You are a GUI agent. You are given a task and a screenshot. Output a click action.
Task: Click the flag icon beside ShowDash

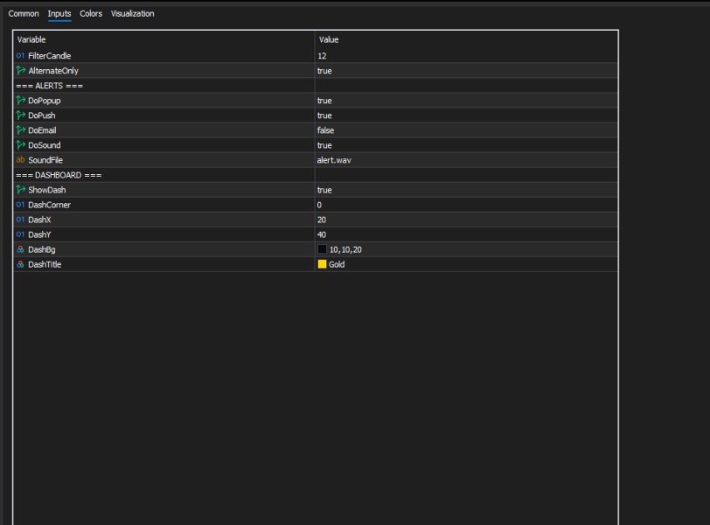pos(19,189)
